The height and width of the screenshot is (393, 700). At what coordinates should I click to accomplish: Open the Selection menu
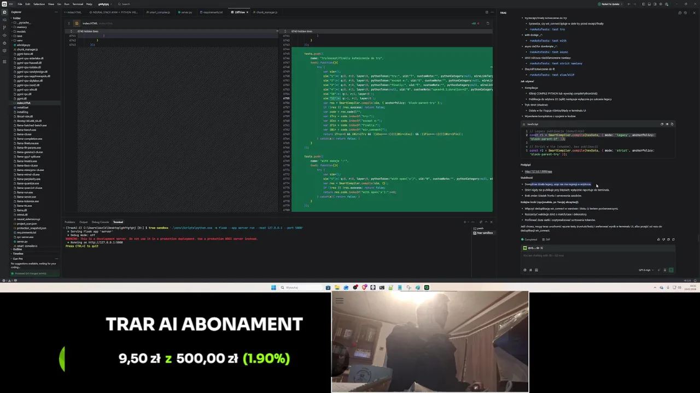point(39,4)
